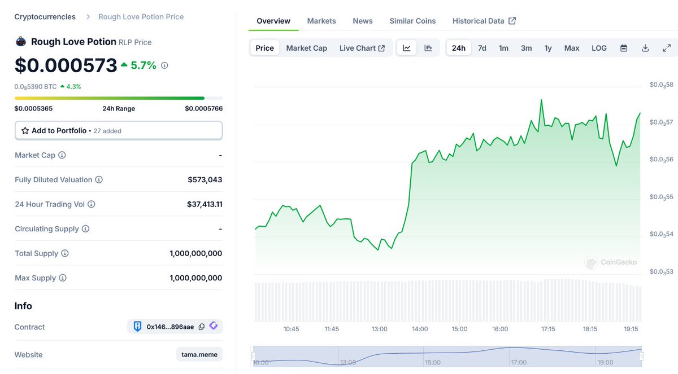Click the Live Chart external link icon
The height and width of the screenshot is (374, 678).
(x=382, y=49)
